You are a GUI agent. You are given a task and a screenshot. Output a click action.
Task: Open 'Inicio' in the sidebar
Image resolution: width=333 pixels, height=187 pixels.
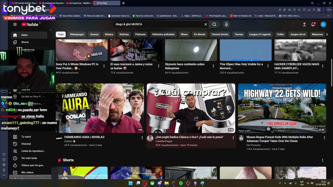tap(29, 35)
